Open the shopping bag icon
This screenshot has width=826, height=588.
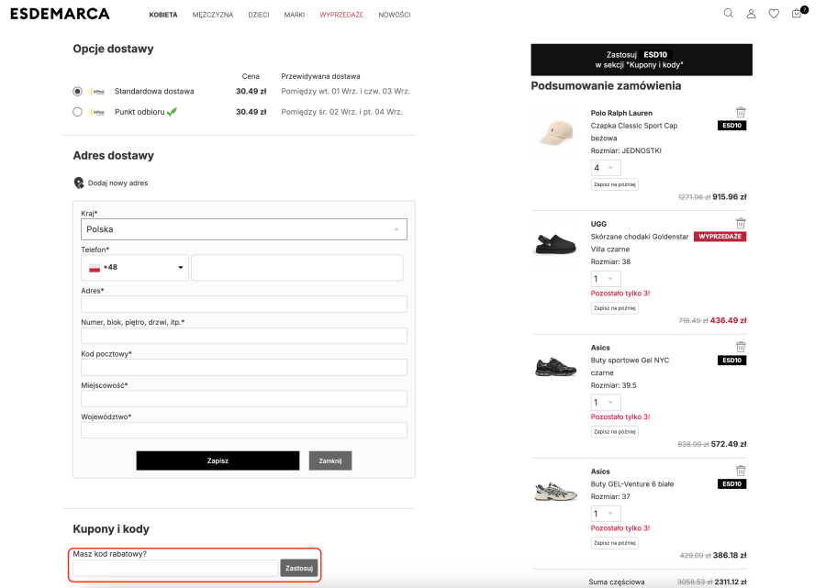[x=798, y=12]
